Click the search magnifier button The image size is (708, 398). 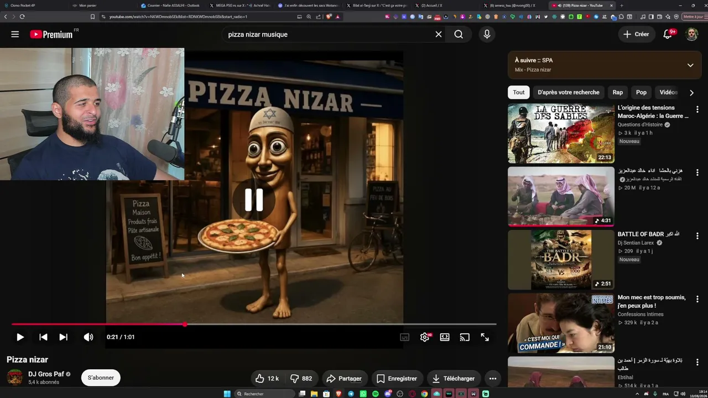(x=459, y=34)
